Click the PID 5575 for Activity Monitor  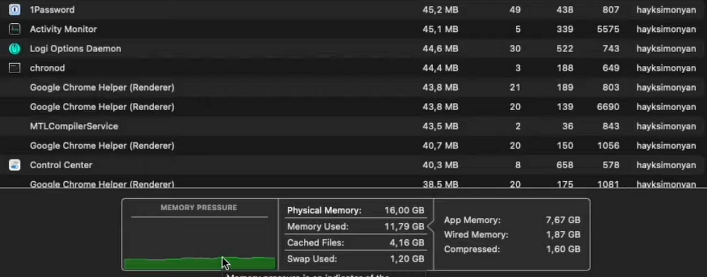(x=608, y=29)
